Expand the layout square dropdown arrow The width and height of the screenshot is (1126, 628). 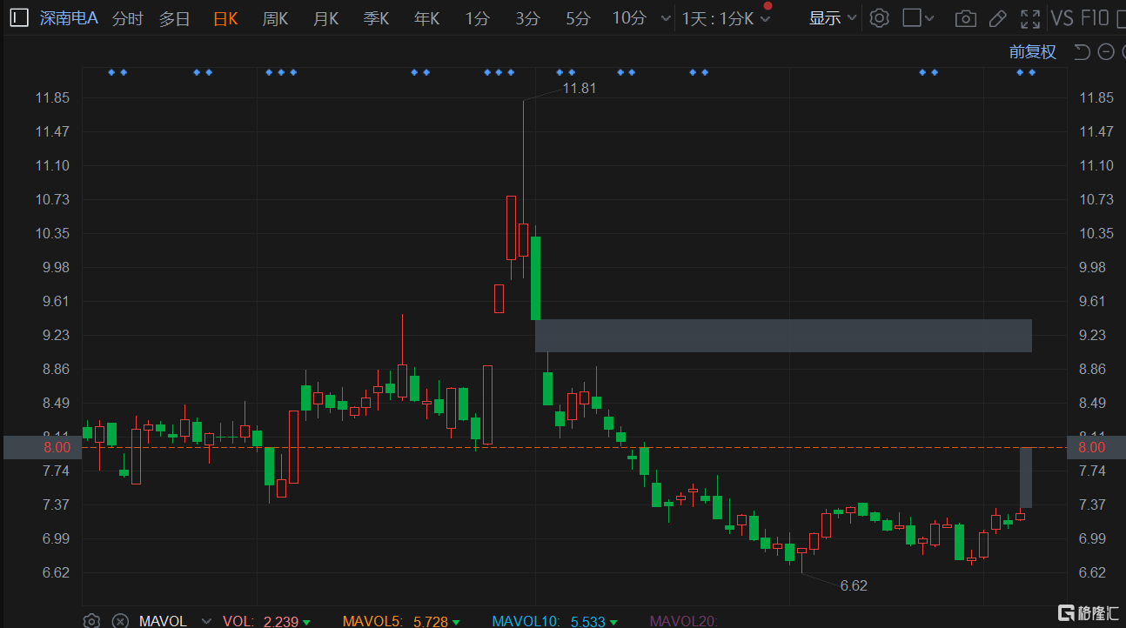[x=929, y=18]
